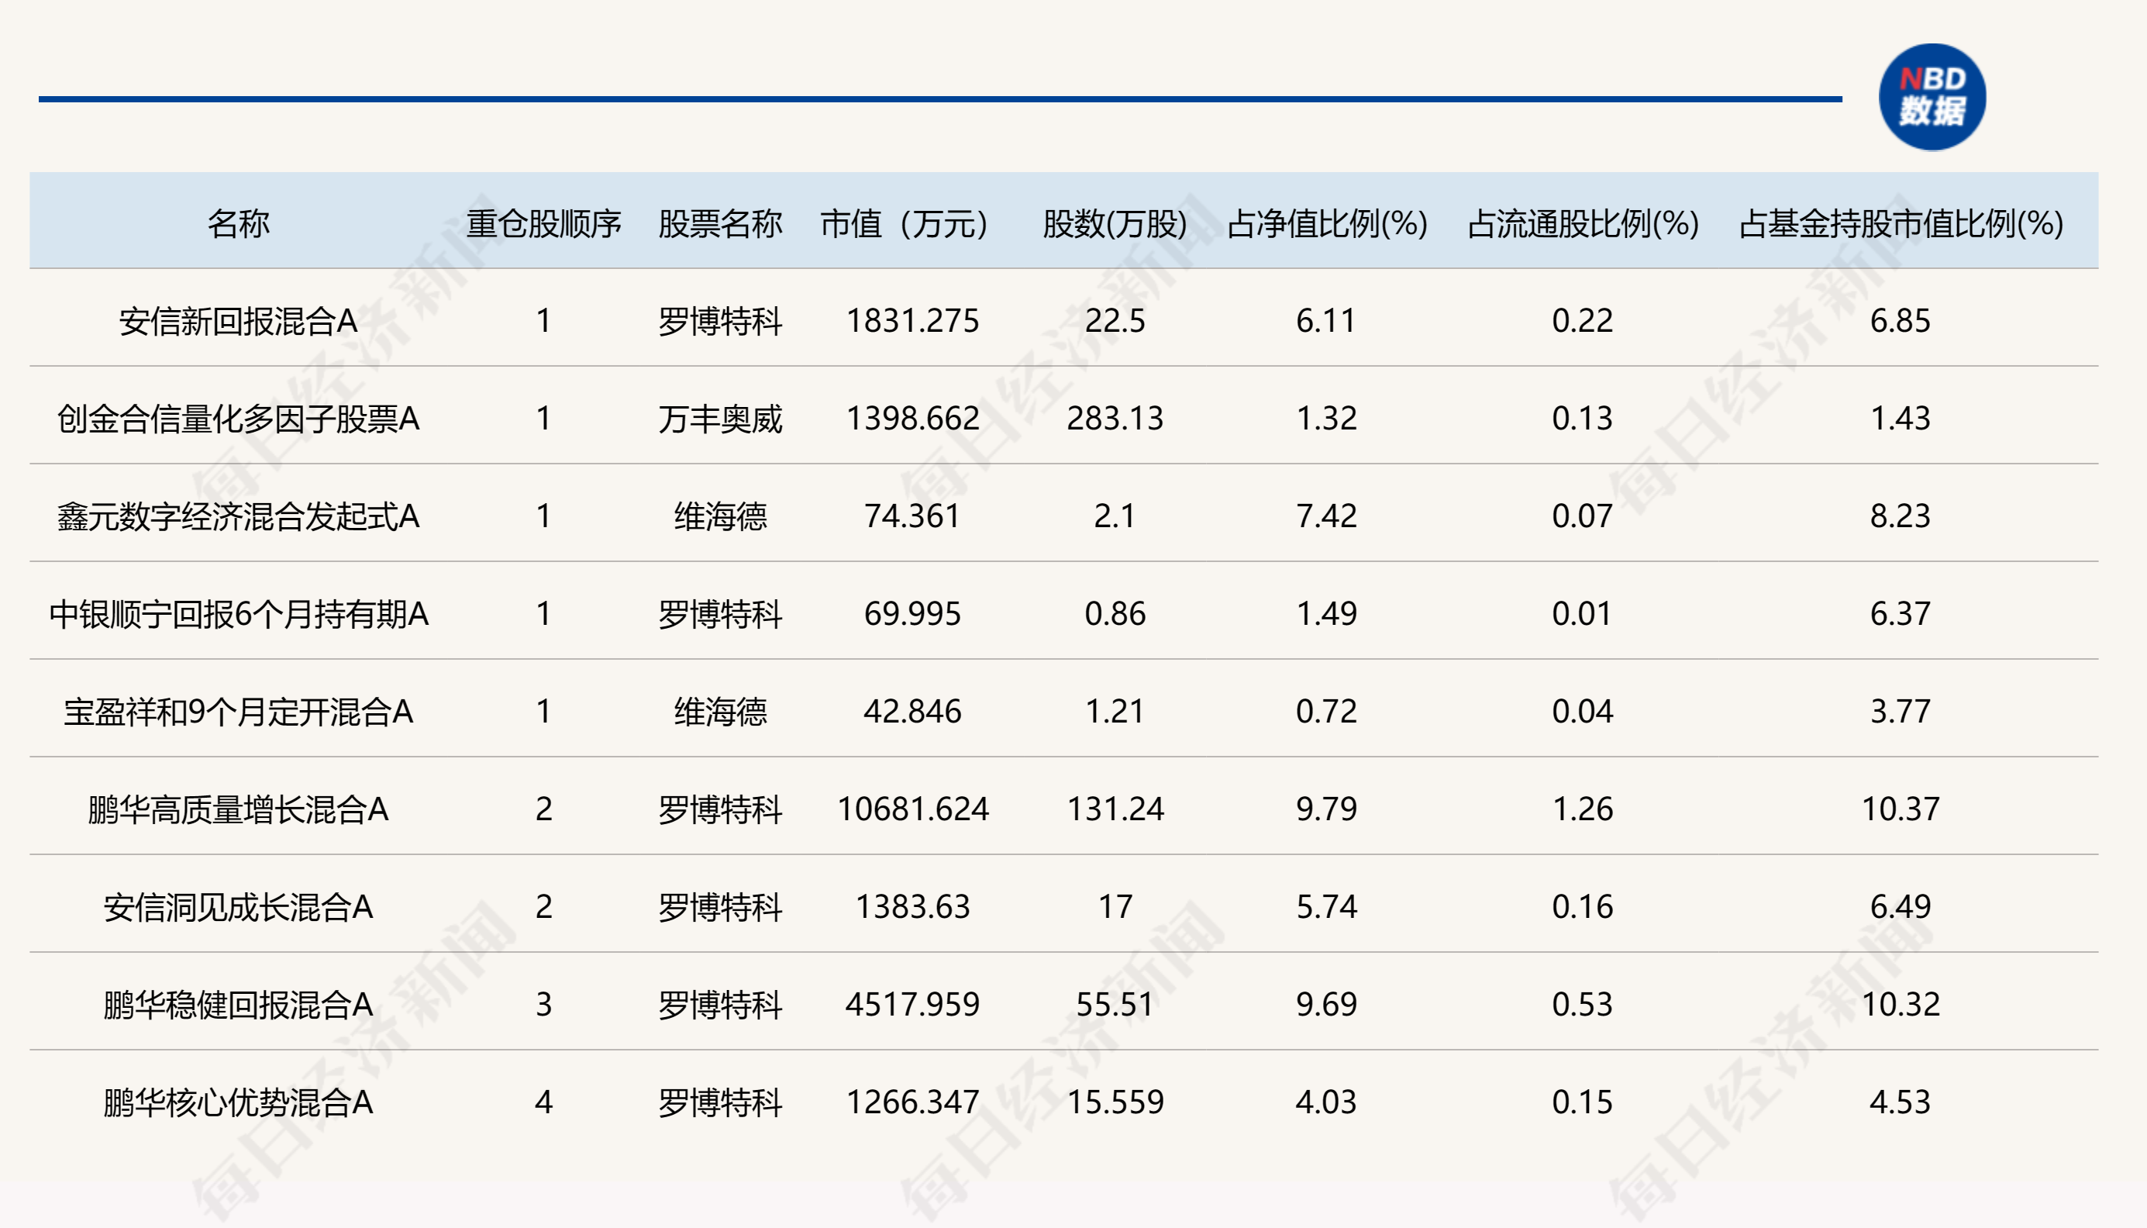Click rank 2 in 安信洞见成长 row
This screenshot has width=2147, height=1228.
click(543, 907)
